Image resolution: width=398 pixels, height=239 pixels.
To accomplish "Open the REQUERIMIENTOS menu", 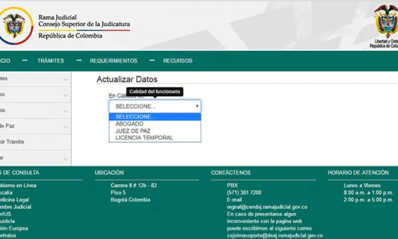I will pyautogui.click(x=113, y=60).
